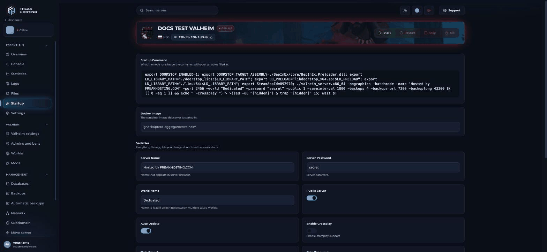Click the Worlds globe icon
547x252 pixels.
[x=8, y=153]
